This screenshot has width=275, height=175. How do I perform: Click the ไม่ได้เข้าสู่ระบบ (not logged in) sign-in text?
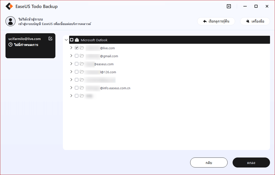point(31,19)
